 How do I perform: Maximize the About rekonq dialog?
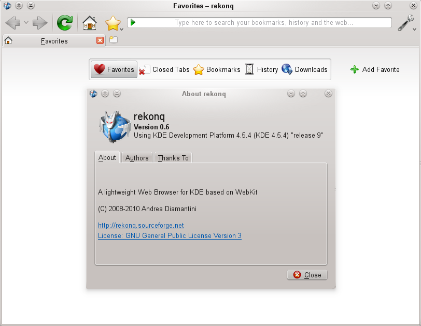pyautogui.click(x=303, y=94)
